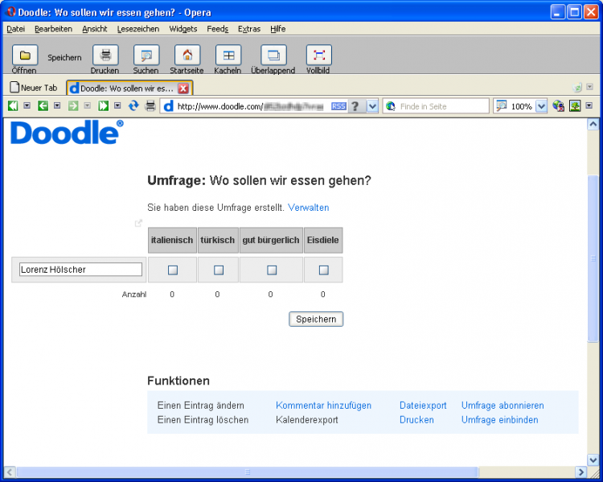The height and width of the screenshot is (482, 603).
Task: Click the horizontal scrollbar right arrow
Action: tap(581, 472)
